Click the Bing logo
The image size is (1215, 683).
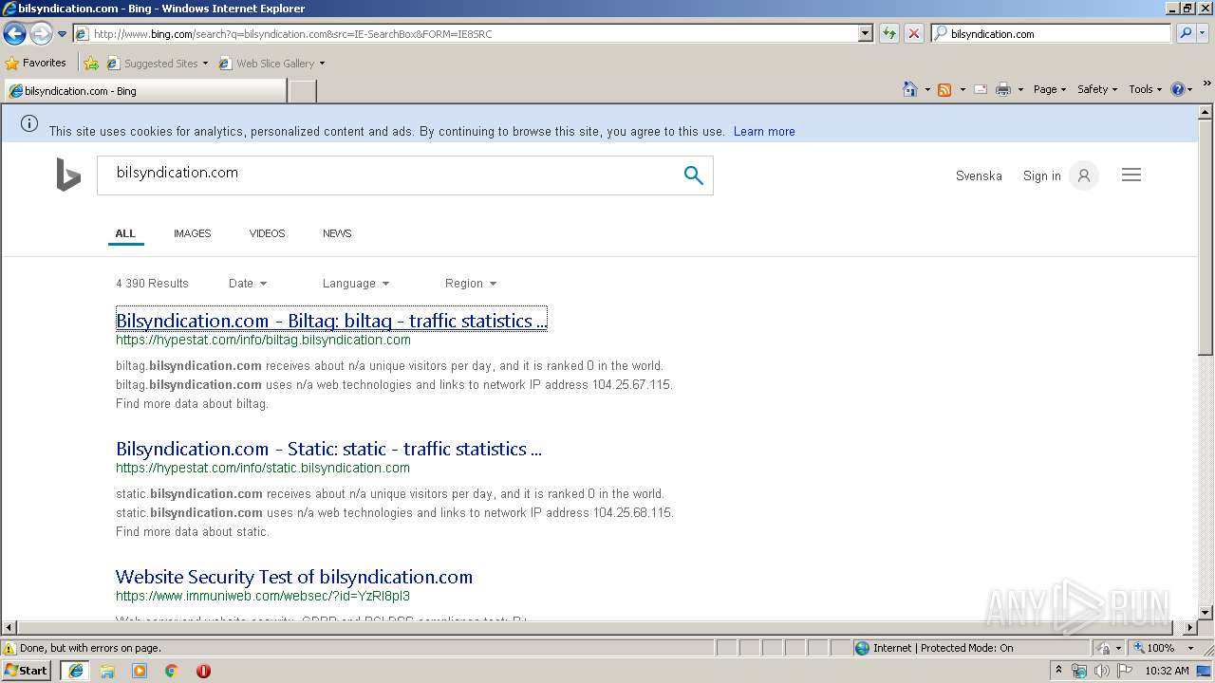[x=68, y=175]
